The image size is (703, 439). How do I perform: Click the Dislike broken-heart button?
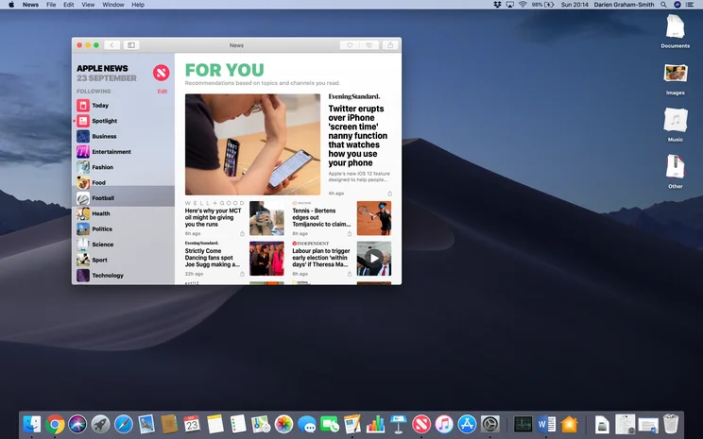pos(369,45)
